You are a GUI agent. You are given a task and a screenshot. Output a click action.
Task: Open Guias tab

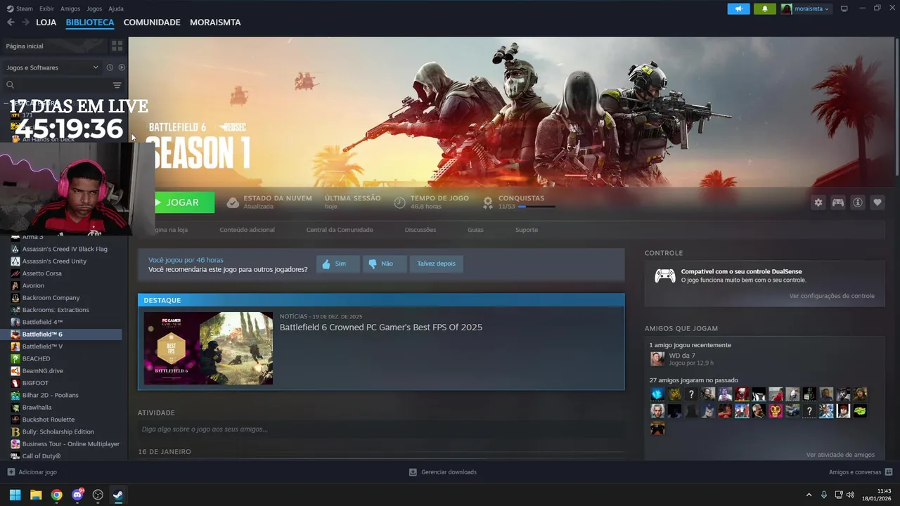point(475,230)
